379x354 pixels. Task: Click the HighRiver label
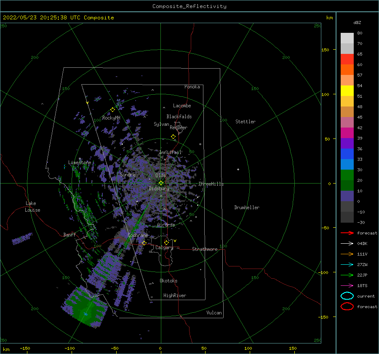[175, 295]
